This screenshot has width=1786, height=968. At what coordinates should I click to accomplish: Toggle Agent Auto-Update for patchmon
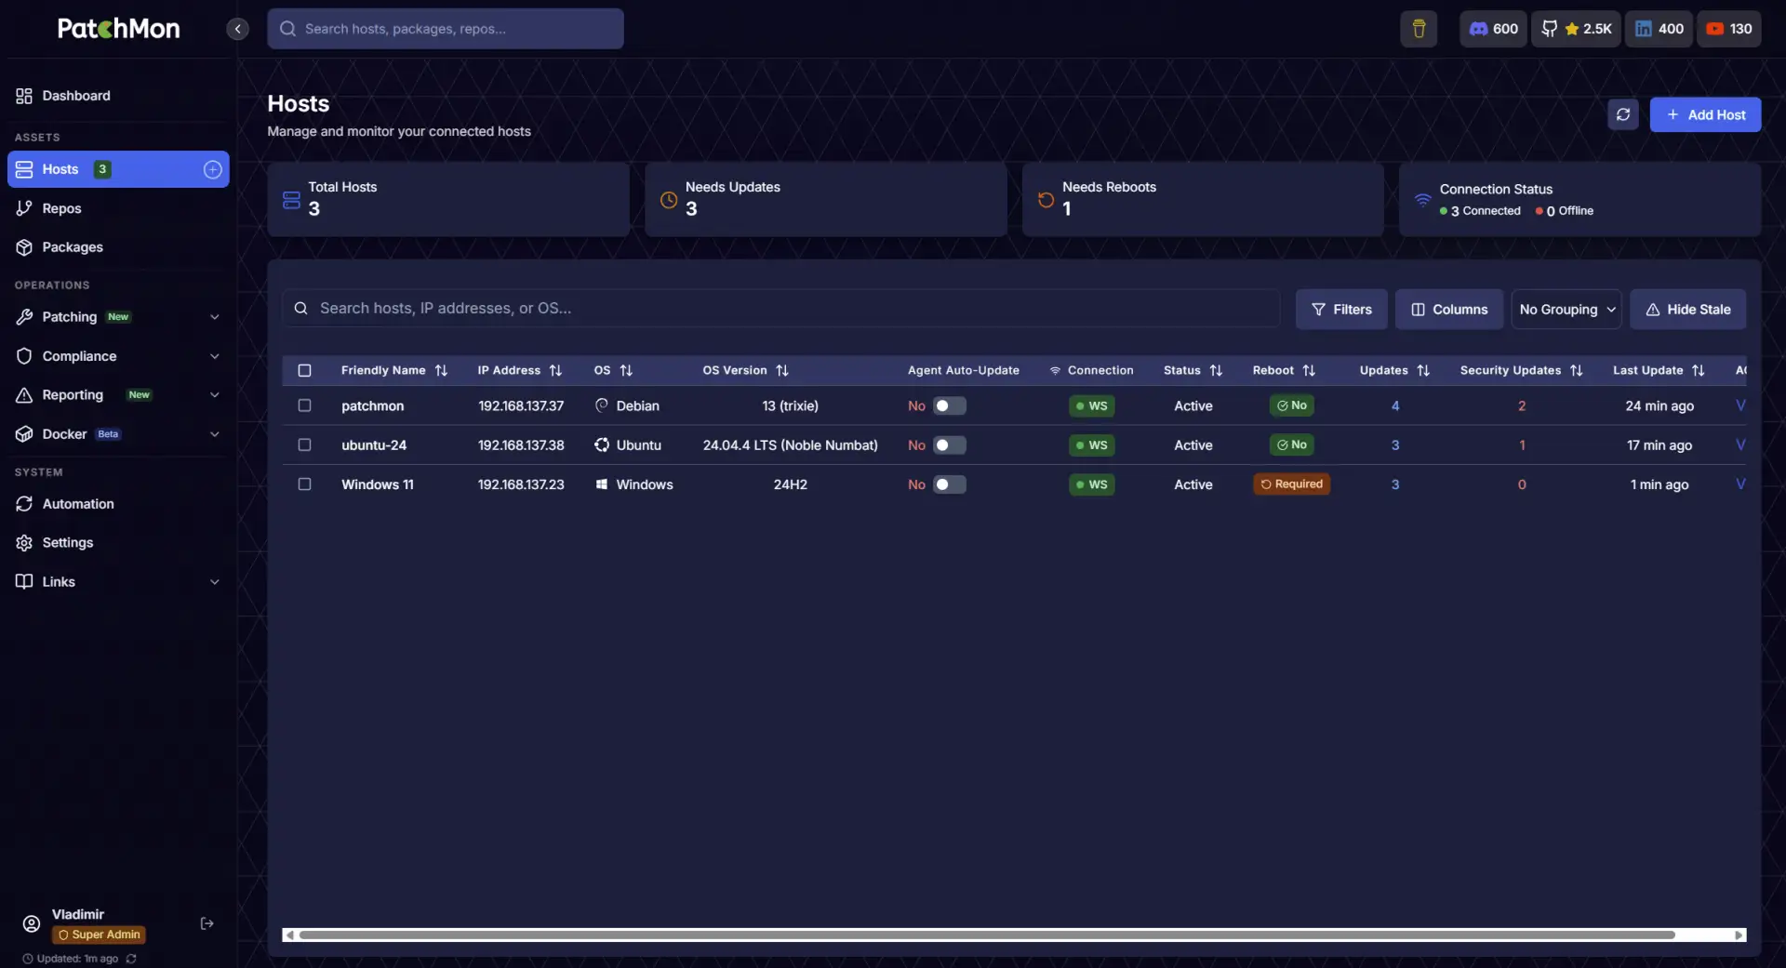tap(949, 405)
